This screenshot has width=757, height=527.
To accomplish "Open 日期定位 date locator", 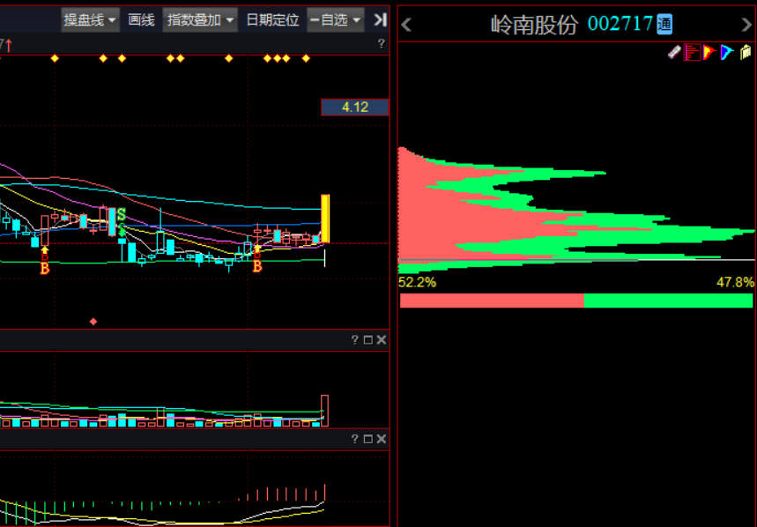I will coord(272,19).
